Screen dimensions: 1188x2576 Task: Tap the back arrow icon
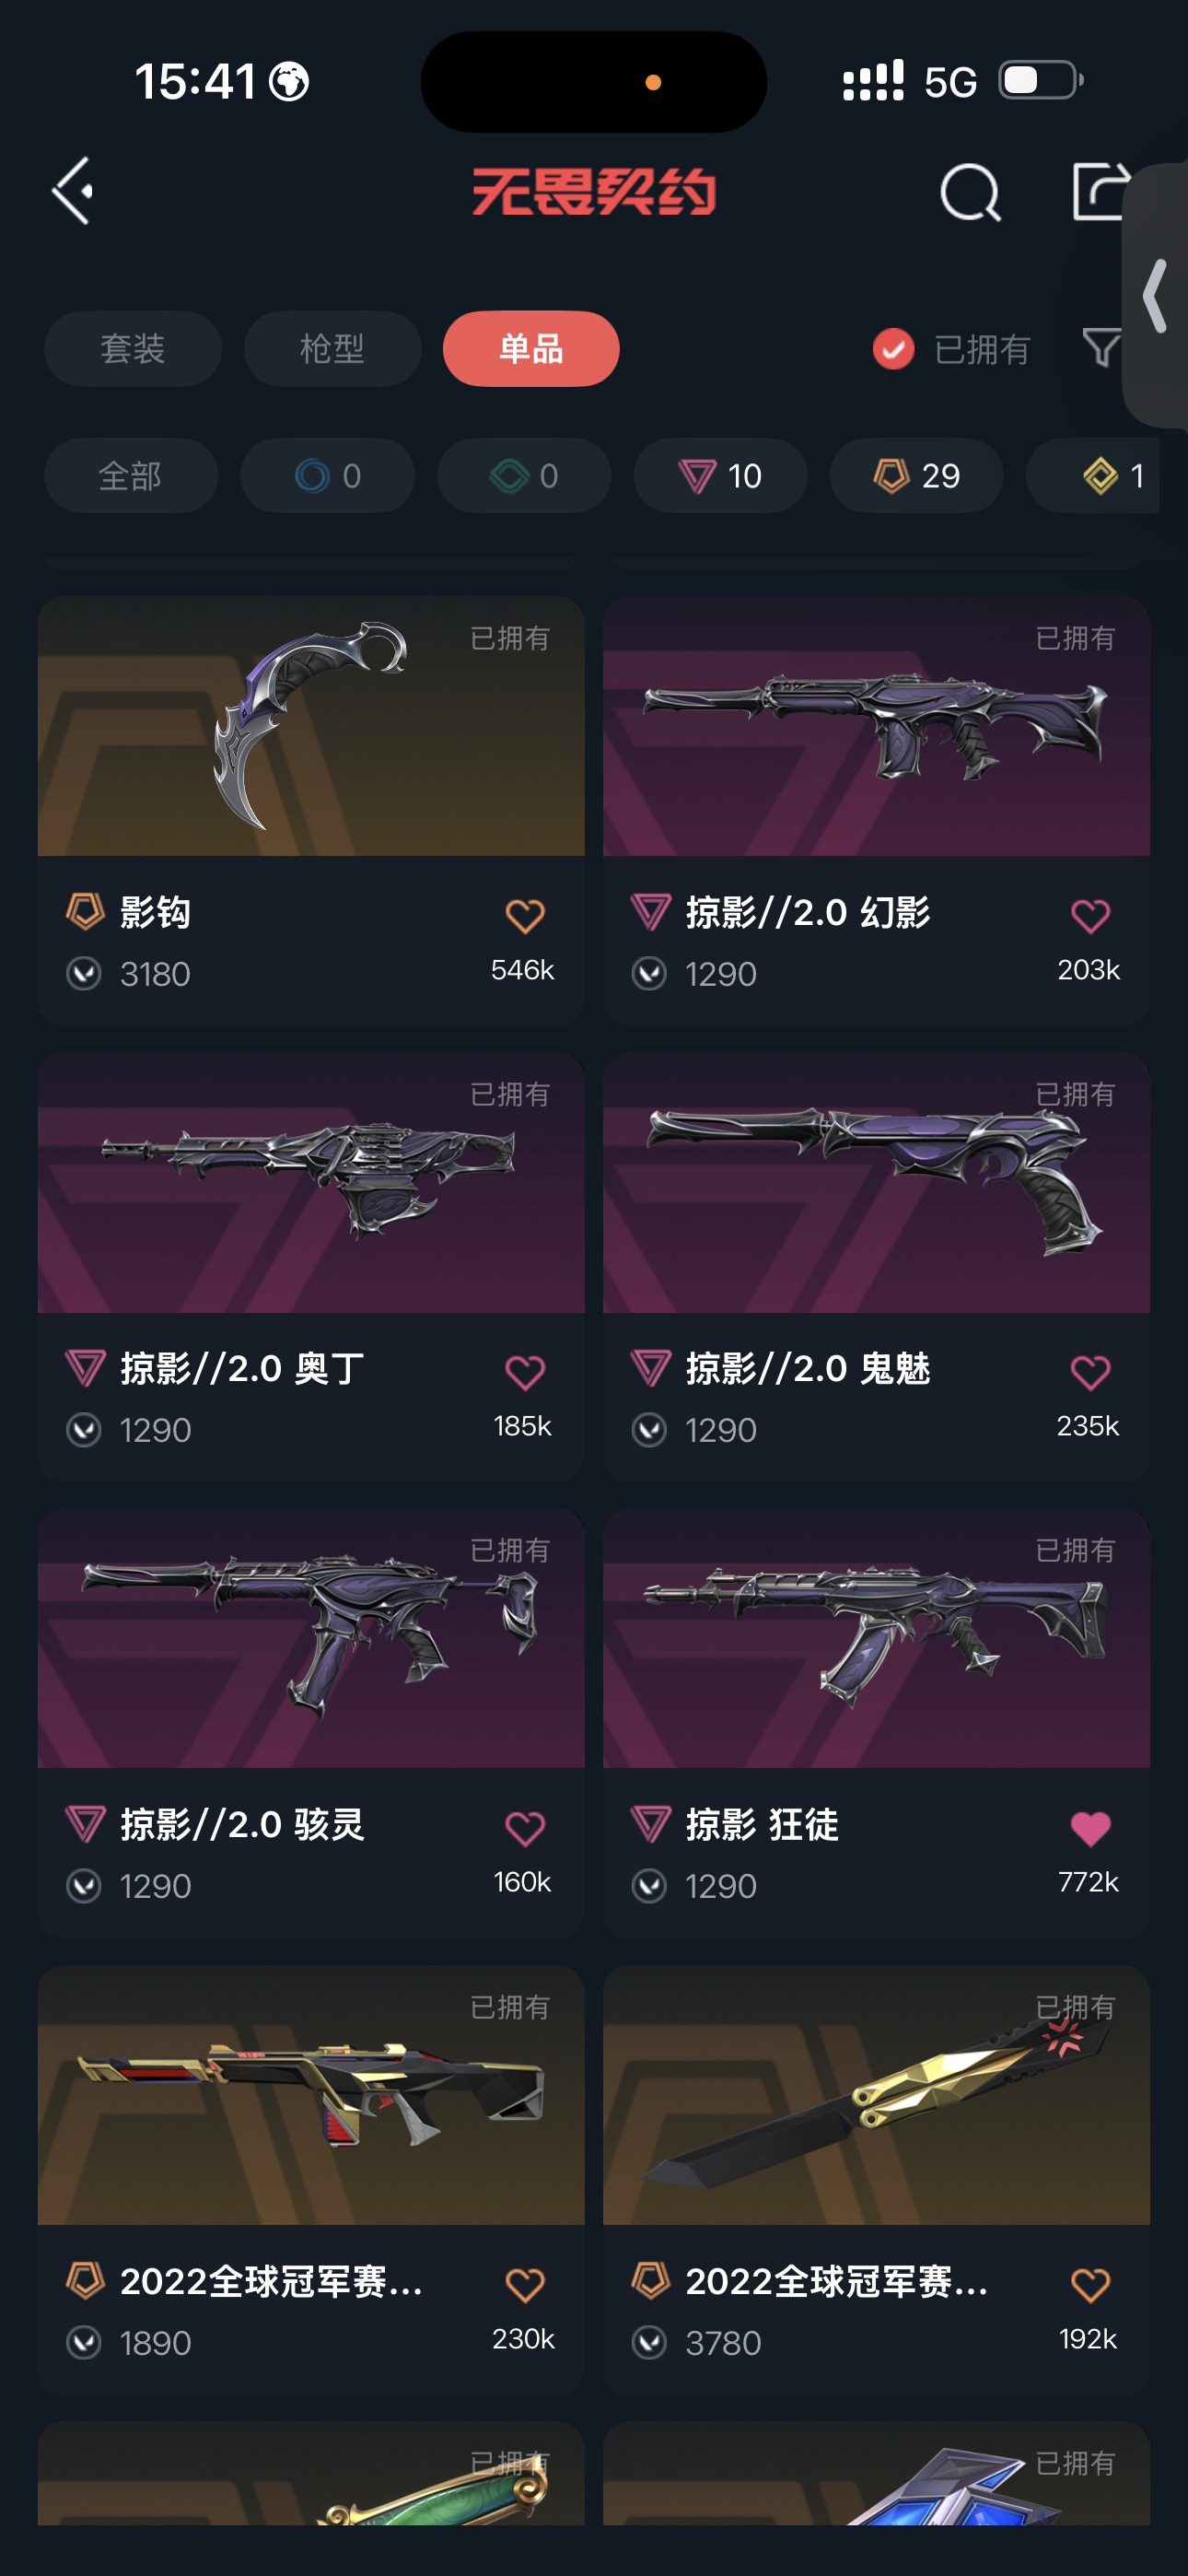[x=73, y=190]
